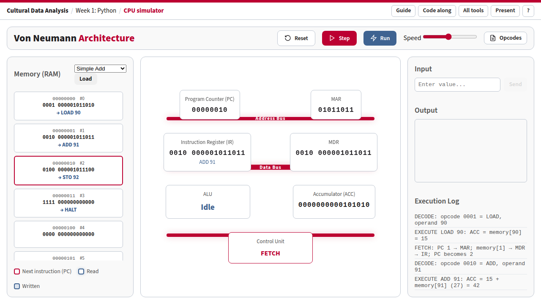
Task: Click the Send button
Action: pyautogui.click(x=515, y=84)
